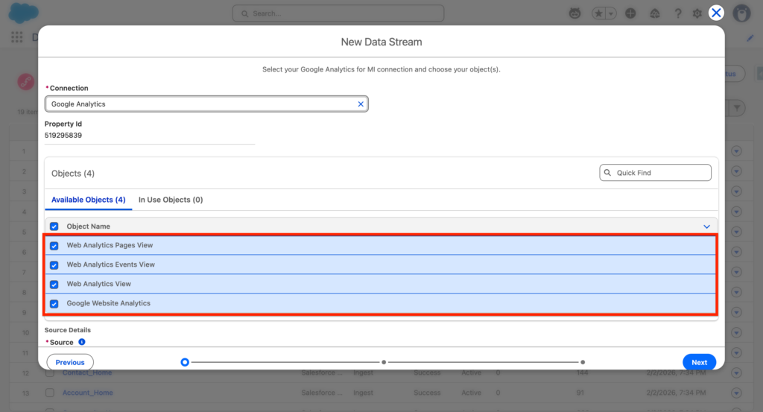Open the Setup gear icon

tap(697, 13)
